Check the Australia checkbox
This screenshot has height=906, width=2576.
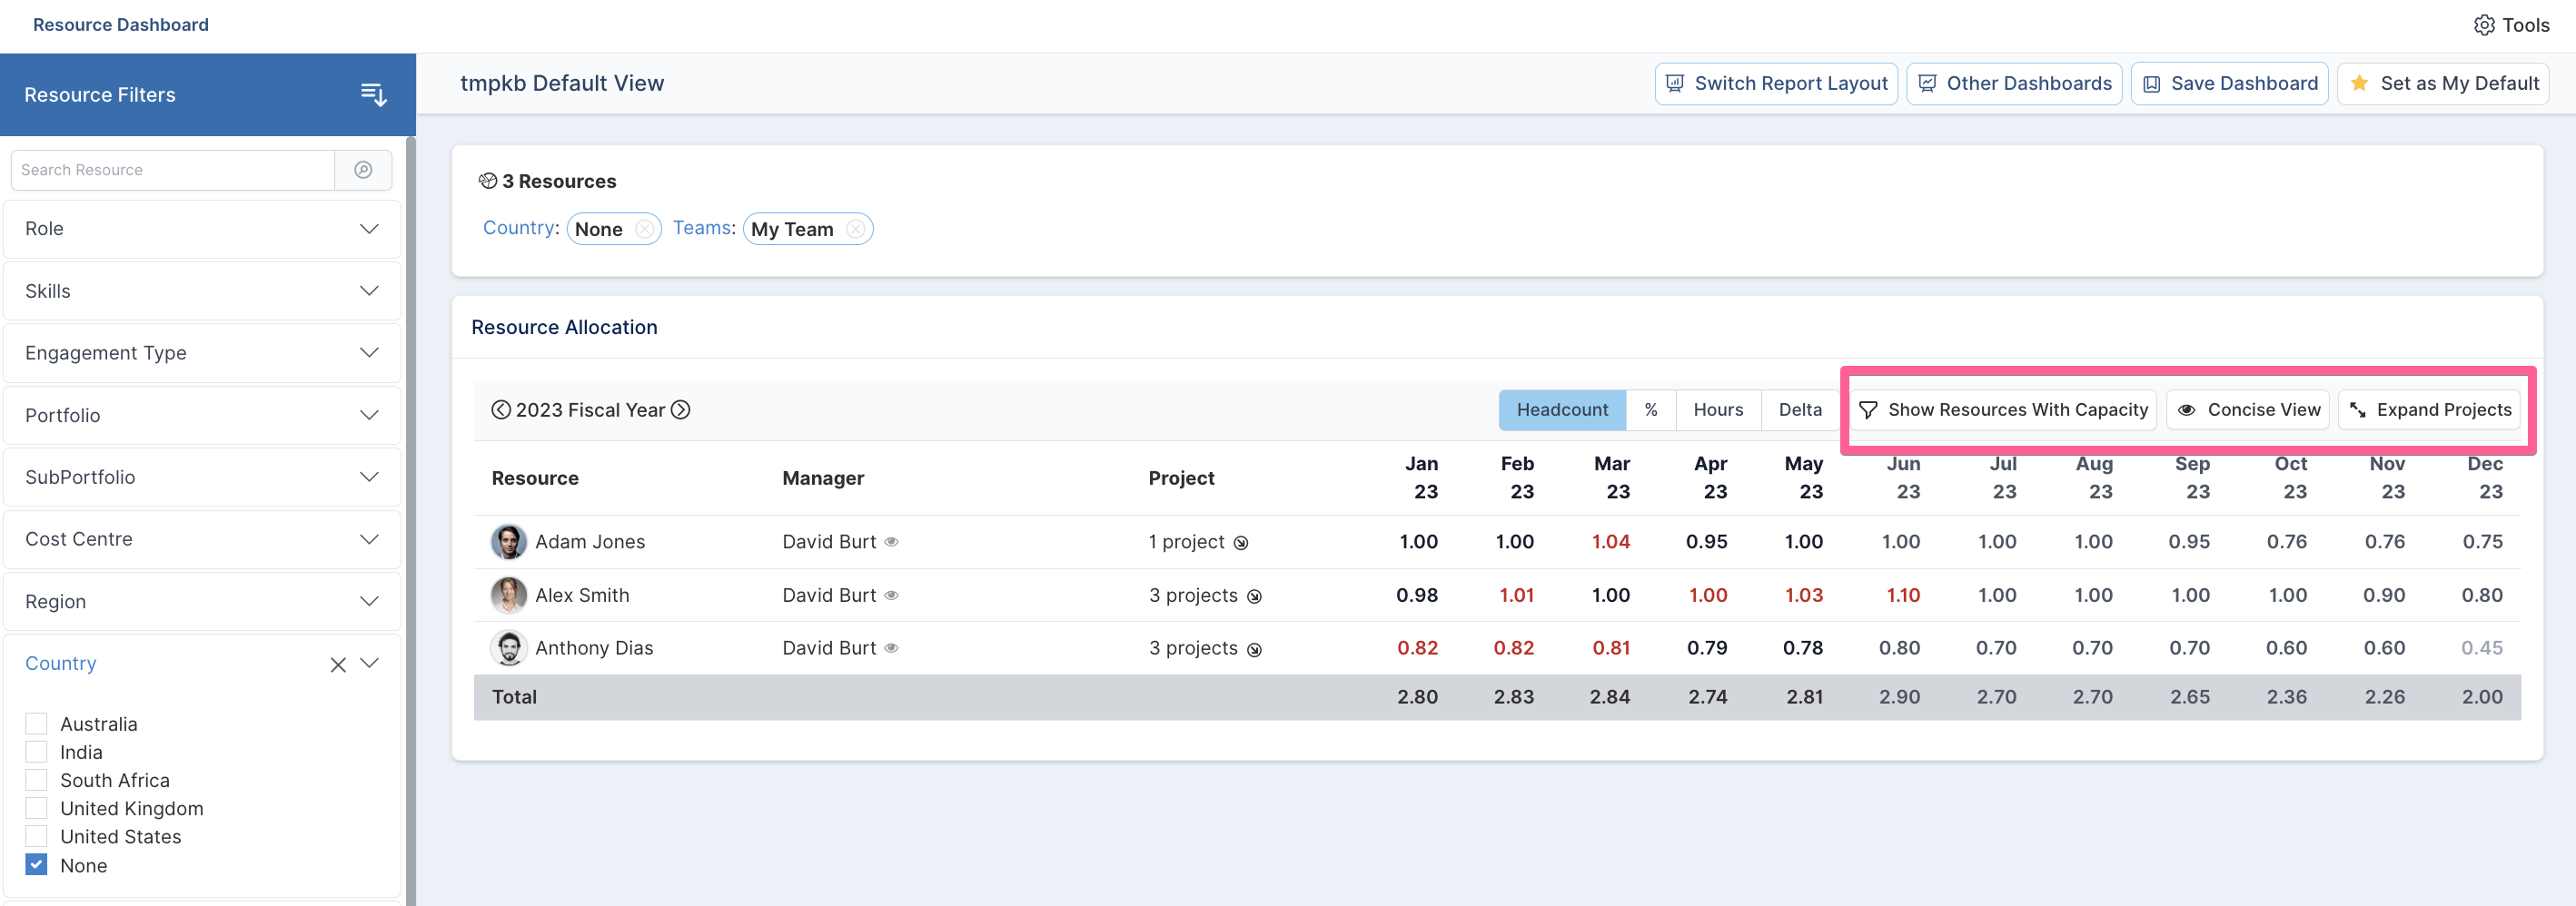[x=36, y=724]
